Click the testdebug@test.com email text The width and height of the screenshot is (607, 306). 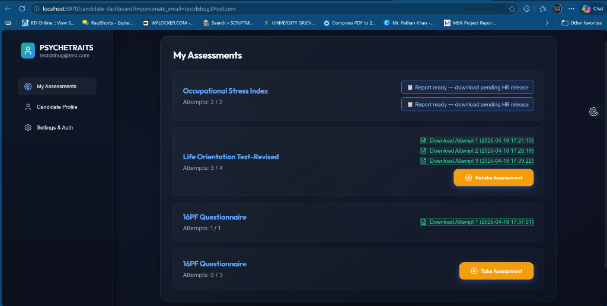point(64,56)
